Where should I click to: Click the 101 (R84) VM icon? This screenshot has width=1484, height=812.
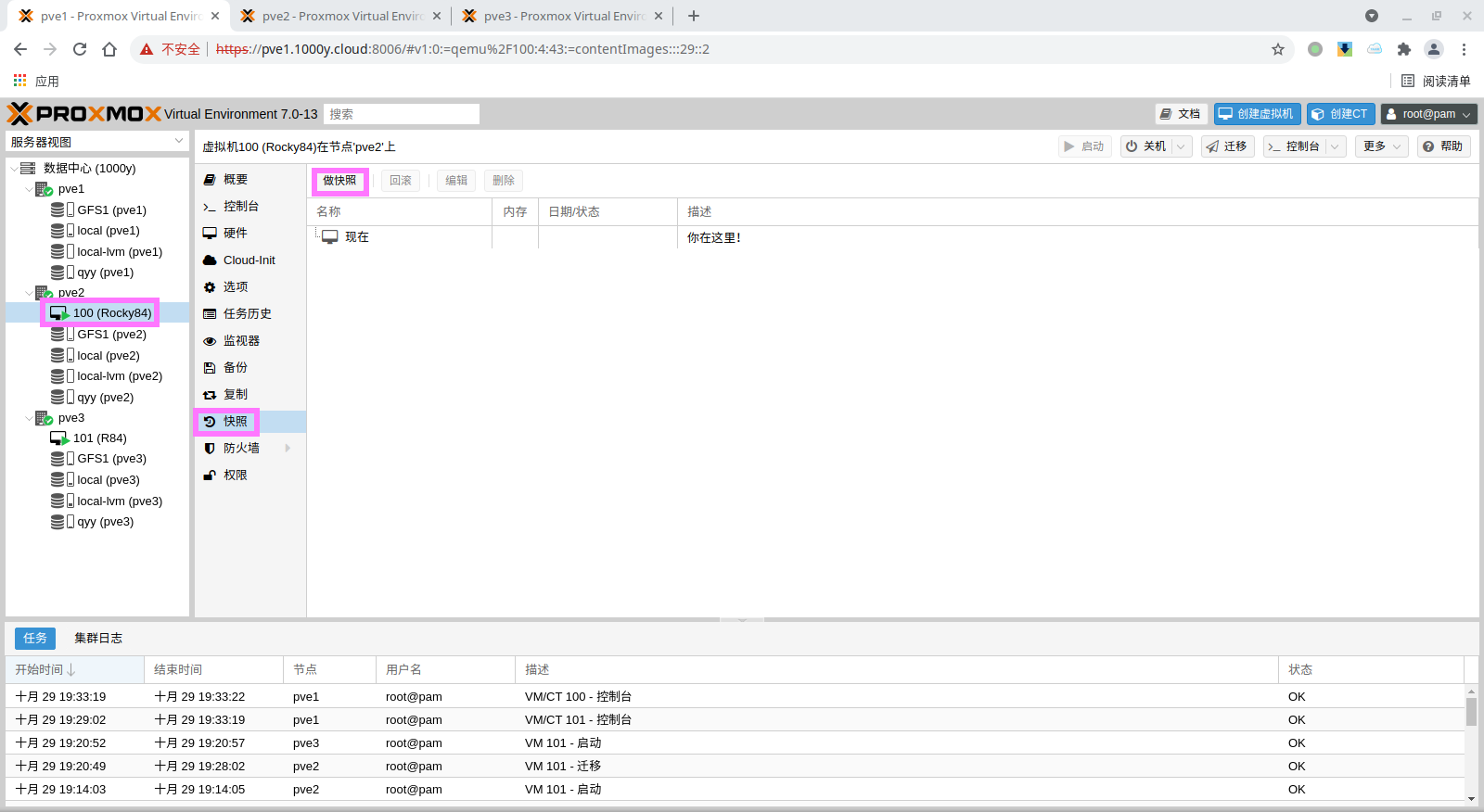point(59,438)
